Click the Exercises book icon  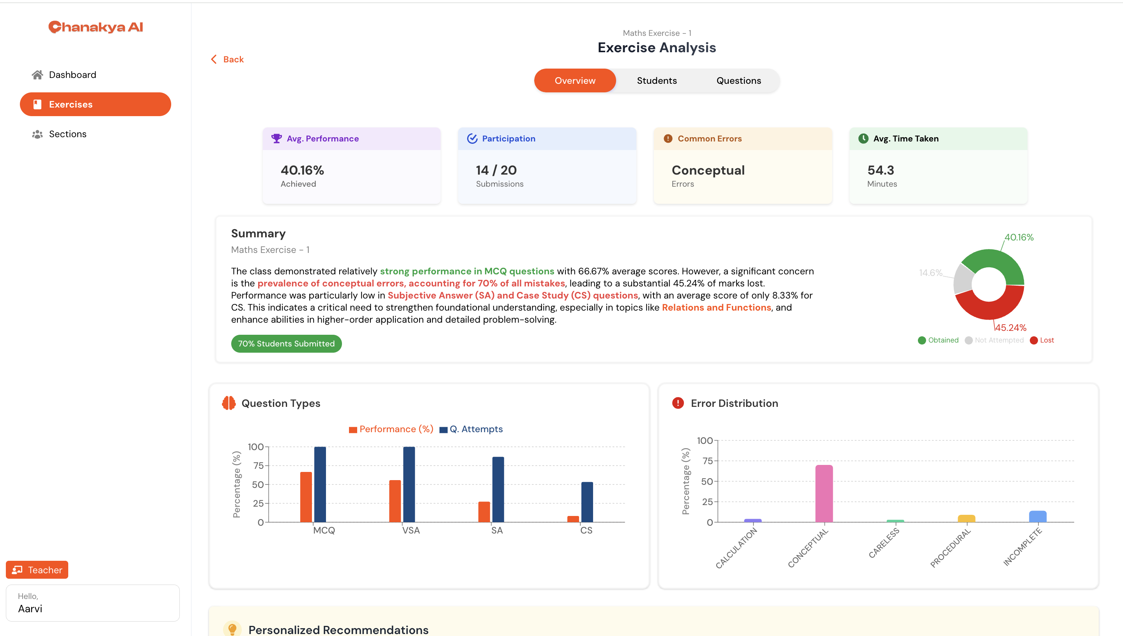click(x=37, y=104)
